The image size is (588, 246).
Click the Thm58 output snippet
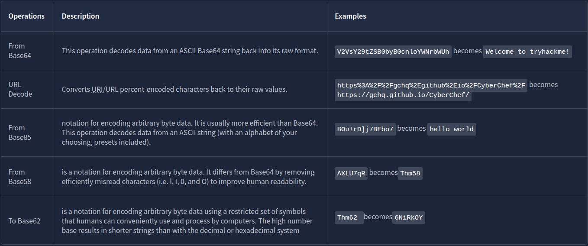coord(410,173)
